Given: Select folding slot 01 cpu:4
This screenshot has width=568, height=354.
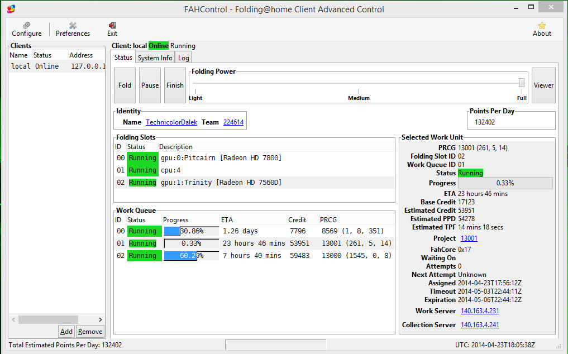Looking at the screenshot, I should click(254, 170).
